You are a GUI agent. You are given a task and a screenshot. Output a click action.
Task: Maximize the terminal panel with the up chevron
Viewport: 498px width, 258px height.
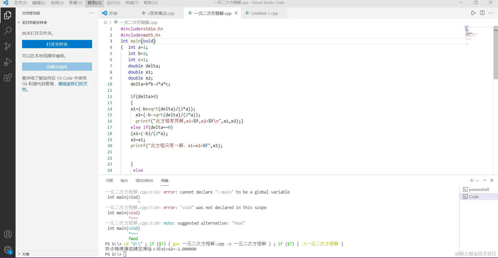pos(485,180)
